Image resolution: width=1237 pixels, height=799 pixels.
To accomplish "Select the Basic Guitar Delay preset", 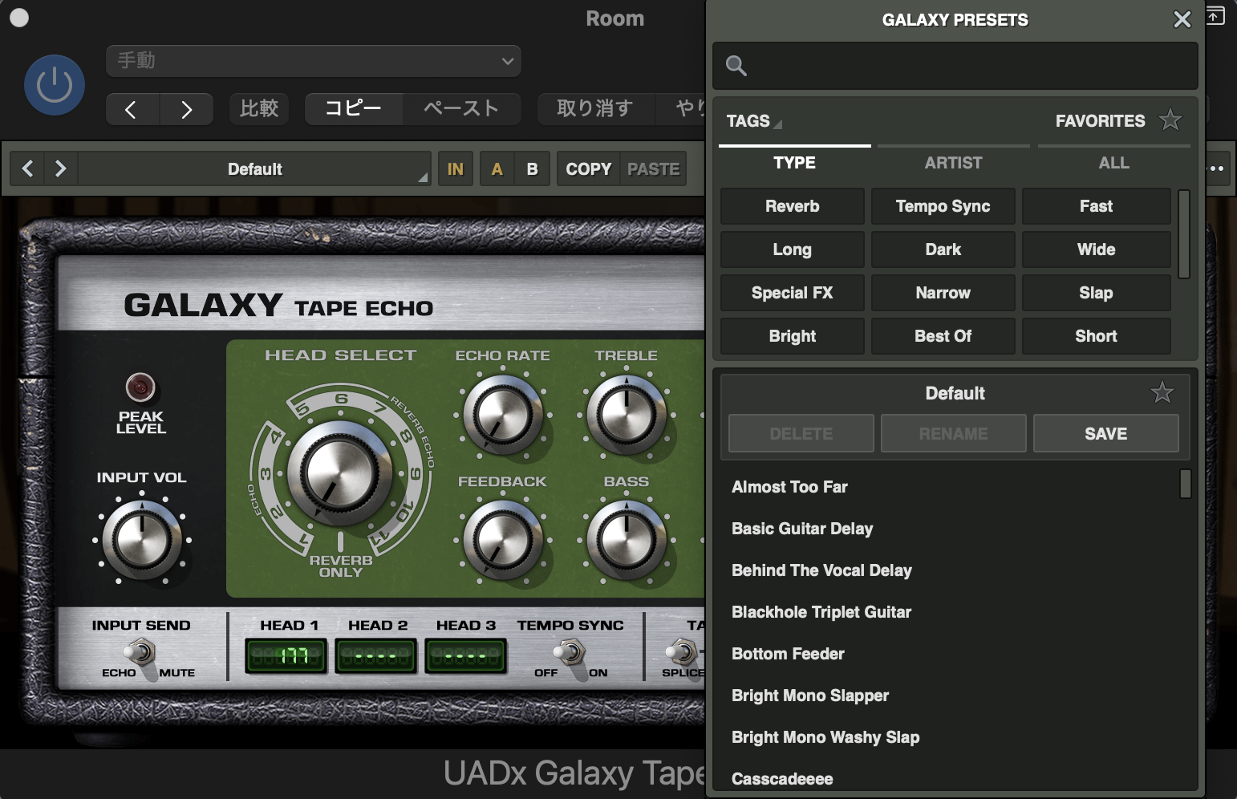I will [802, 529].
